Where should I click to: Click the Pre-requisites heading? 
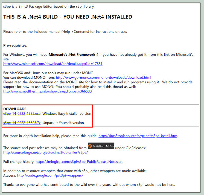15,45
